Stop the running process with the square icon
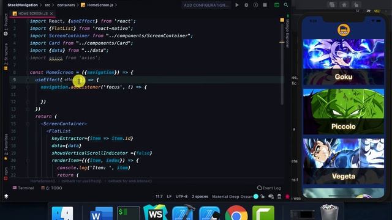Image resolution: width=392 pixels, height=220 pixels. click(265, 5)
